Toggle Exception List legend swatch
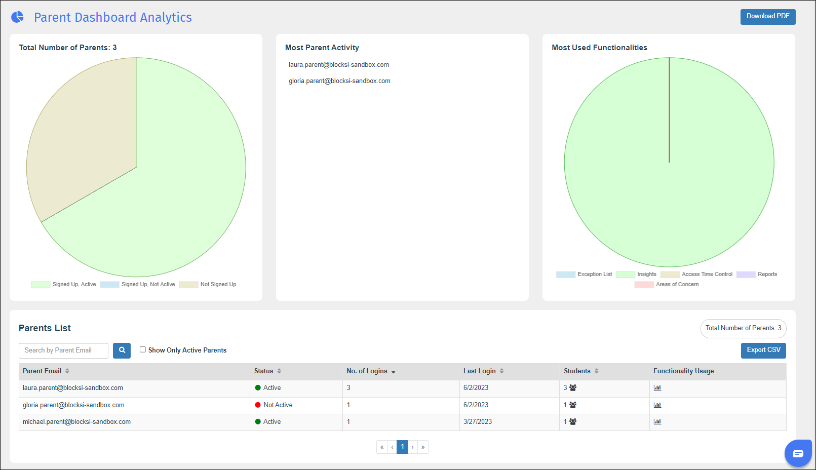 click(566, 275)
